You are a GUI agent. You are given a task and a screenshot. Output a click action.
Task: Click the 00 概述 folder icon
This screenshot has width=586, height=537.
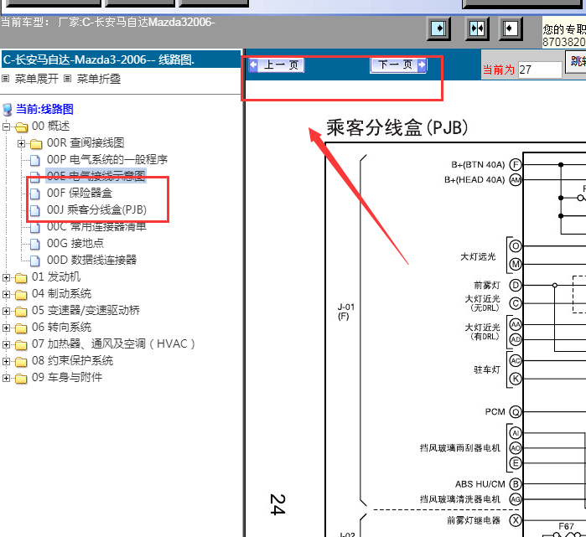[21, 127]
